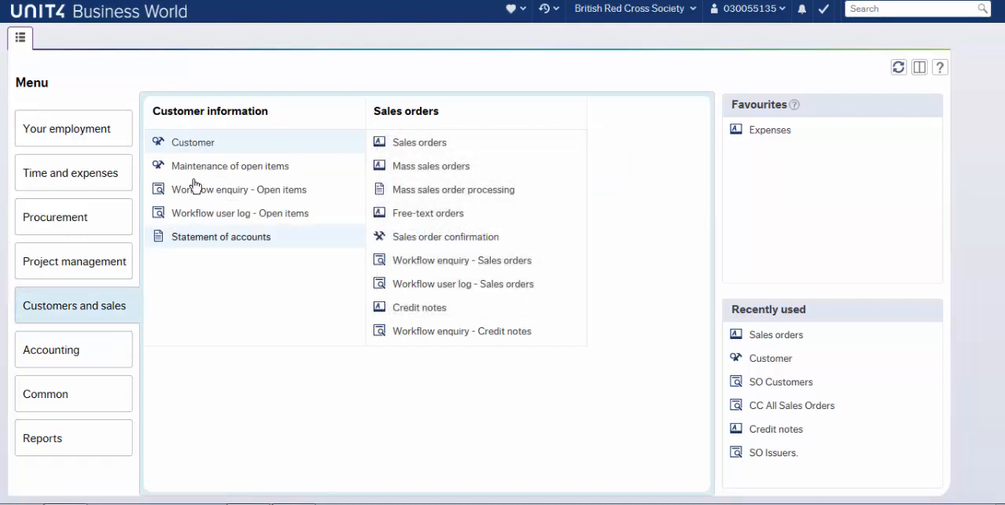
Task: Click icon beside Workflow user log - Sales orders
Action: [x=379, y=283]
